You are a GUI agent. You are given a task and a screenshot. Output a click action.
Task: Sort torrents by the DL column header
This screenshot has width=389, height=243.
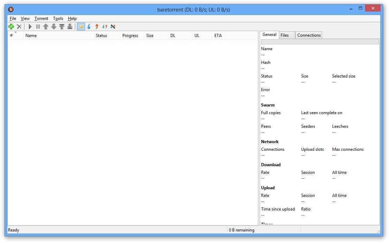click(180, 36)
